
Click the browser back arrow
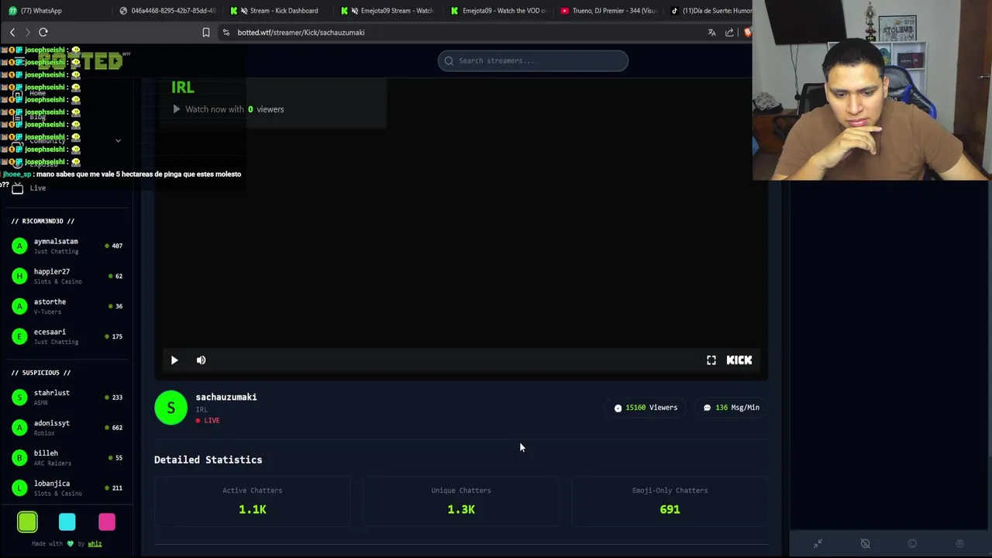pyautogui.click(x=12, y=32)
